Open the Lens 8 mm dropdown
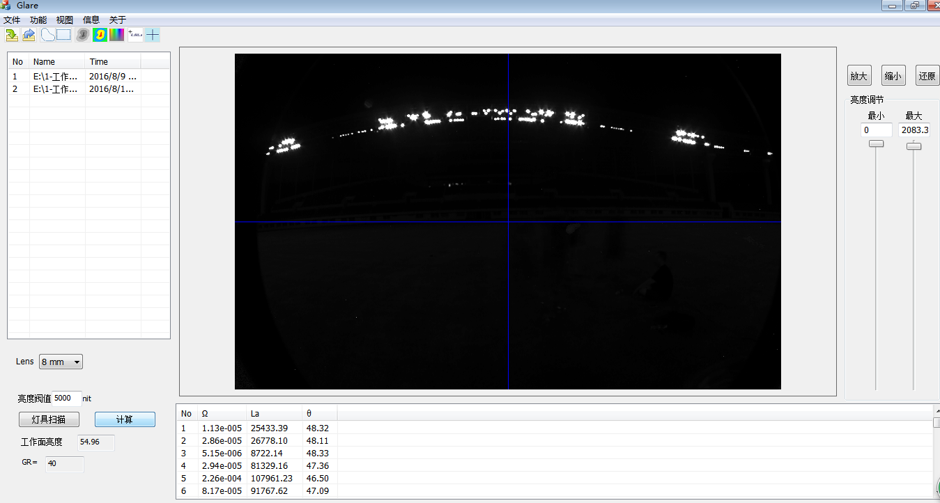The width and height of the screenshot is (940, 503). pyautogui.click(x=61, y=362)
